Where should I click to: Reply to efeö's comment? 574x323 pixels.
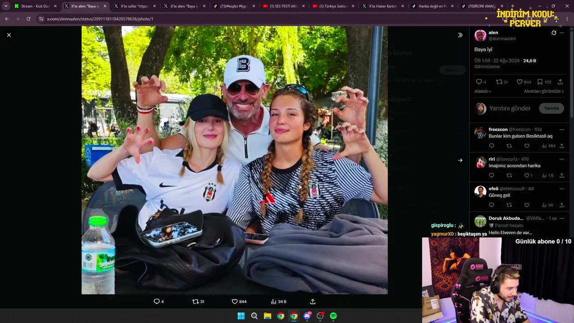[491, 205]
